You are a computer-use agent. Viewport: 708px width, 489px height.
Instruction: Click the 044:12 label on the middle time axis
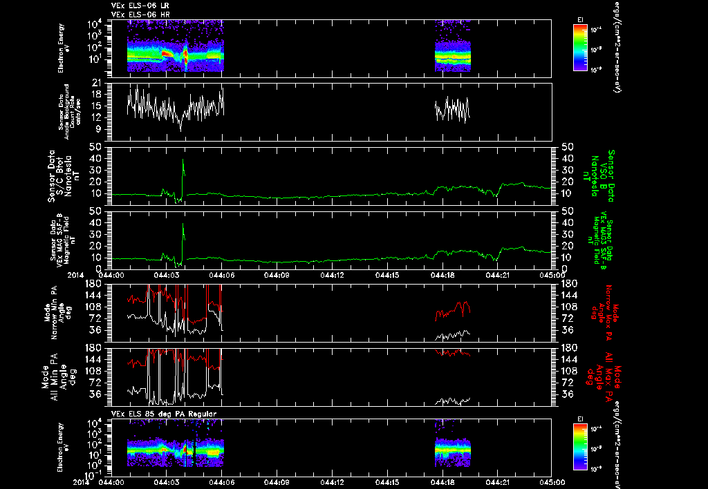333,275
